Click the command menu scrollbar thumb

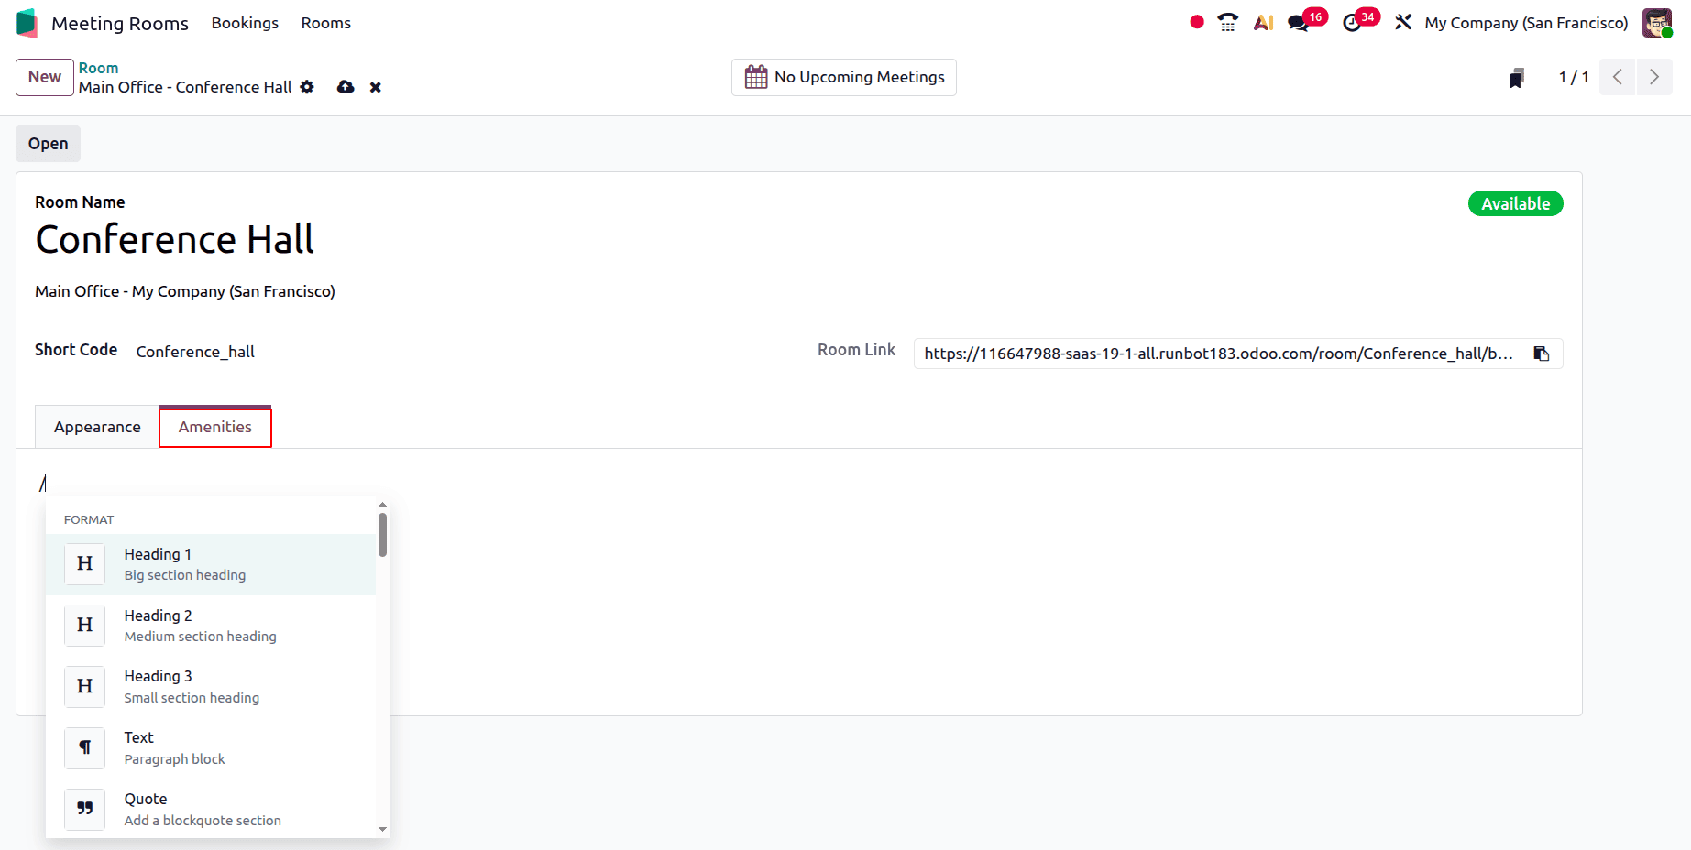382,534
